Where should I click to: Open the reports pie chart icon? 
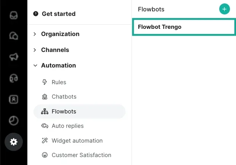coord(14,121)
